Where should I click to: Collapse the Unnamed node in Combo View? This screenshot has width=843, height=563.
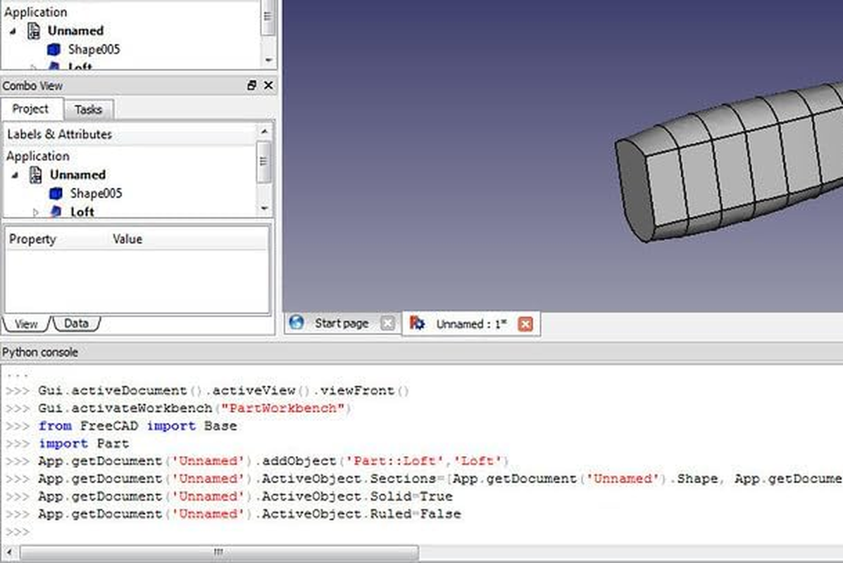[x=15, y=174]
